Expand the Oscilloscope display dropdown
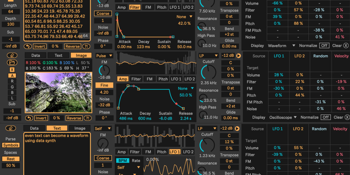 tap(283, 117)
